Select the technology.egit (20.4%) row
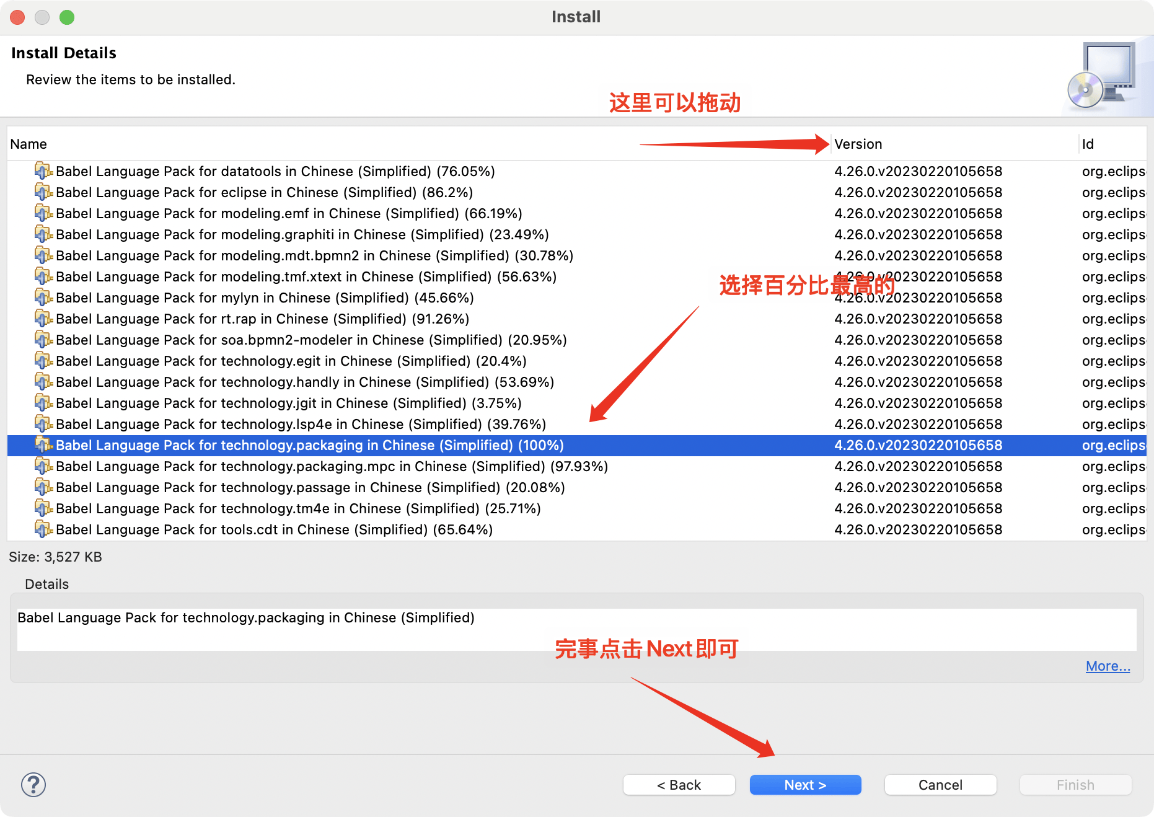This screenshot has height=817, width=1154. [x=577, y=361]
